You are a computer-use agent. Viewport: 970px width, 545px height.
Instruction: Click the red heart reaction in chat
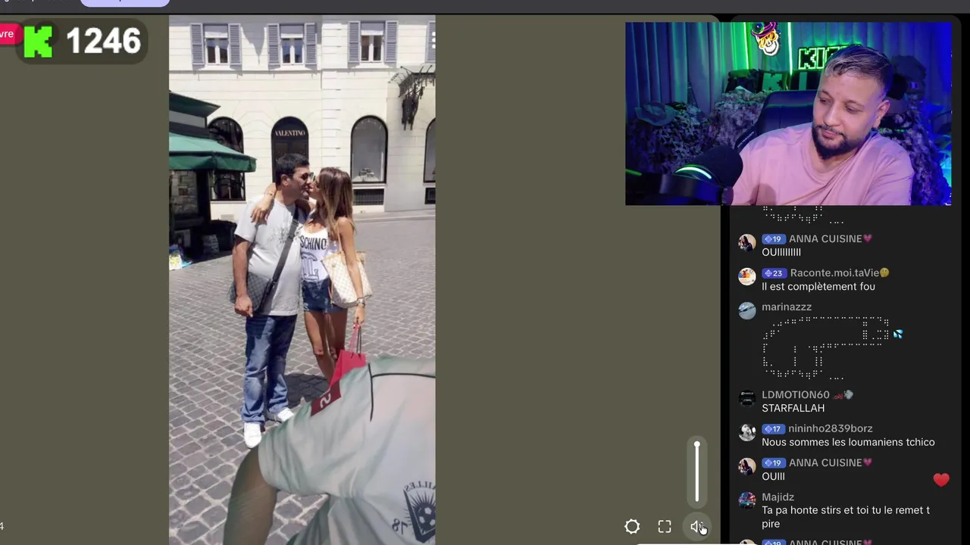click(941, 479)
